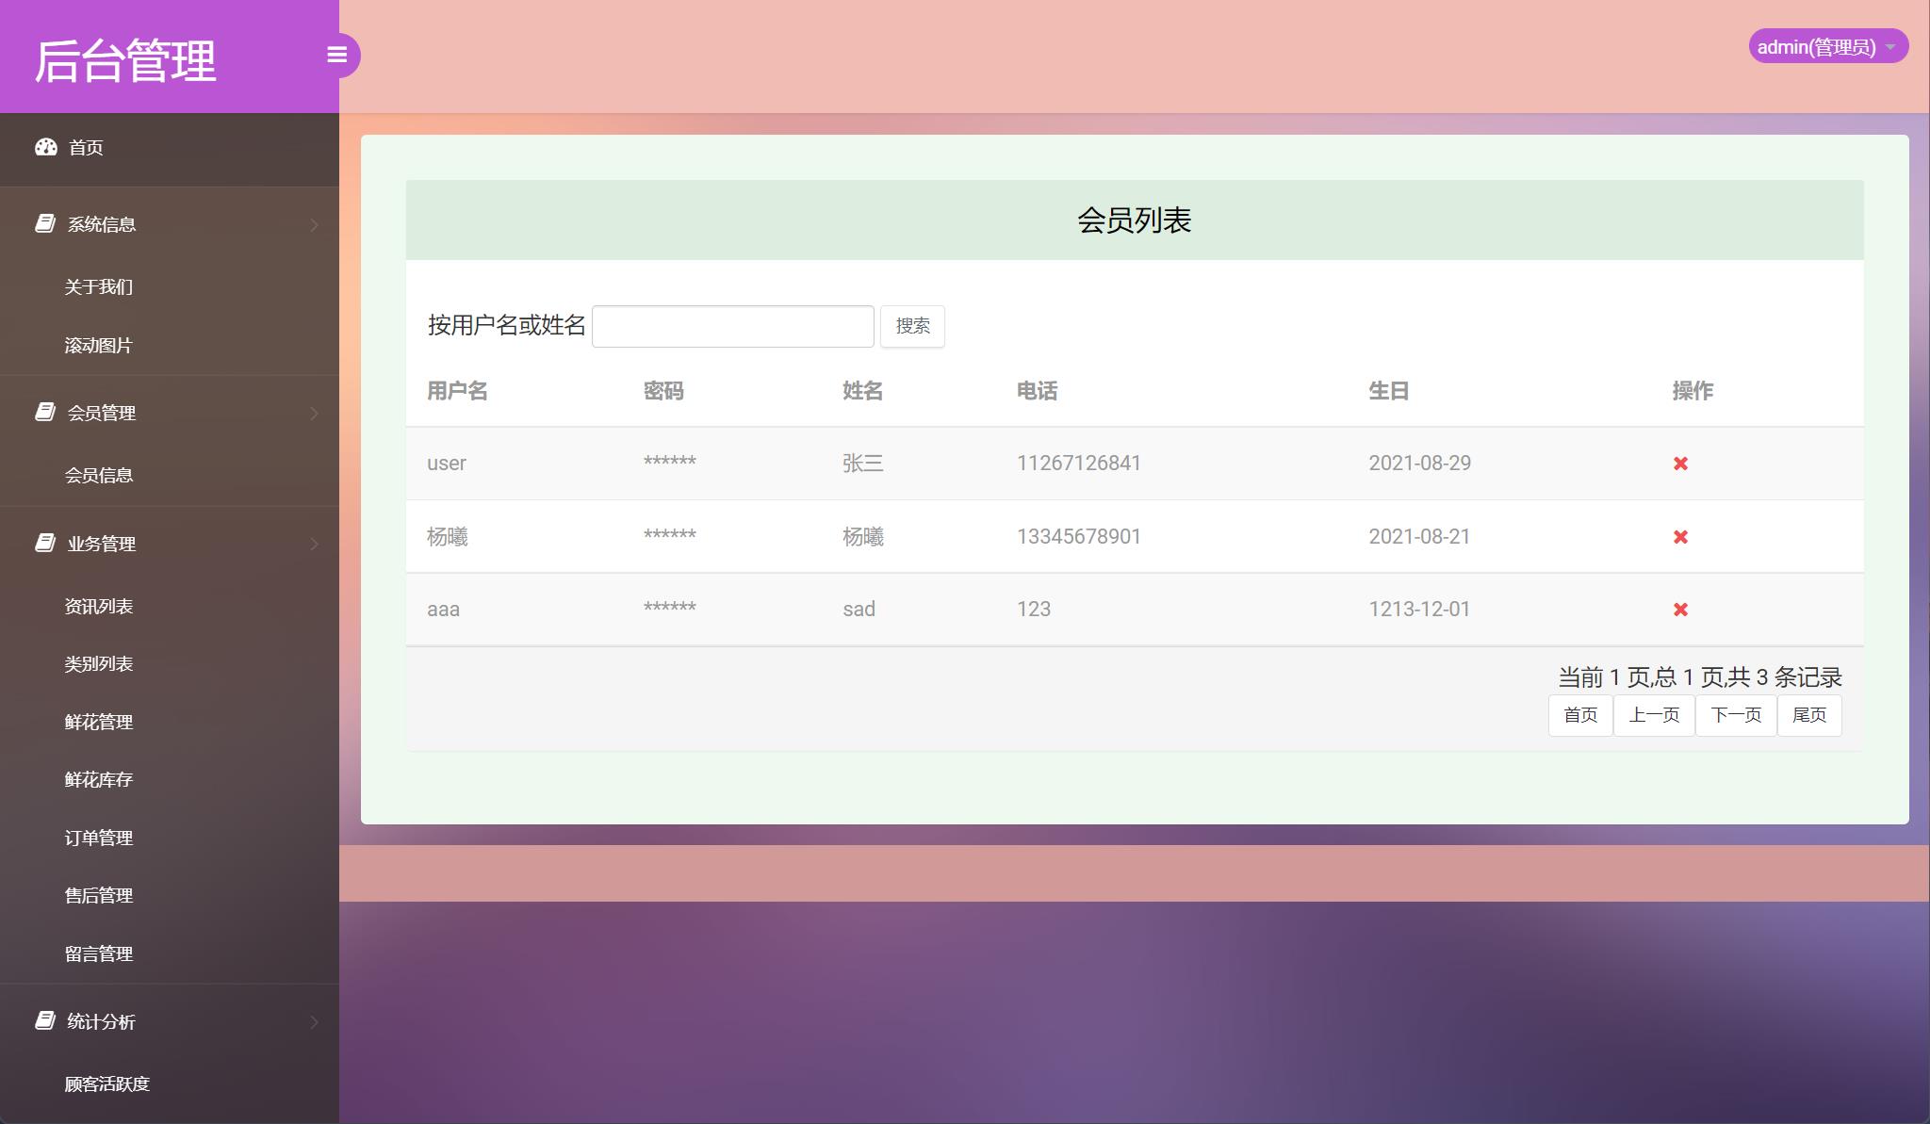Click the username search input field

732,325
